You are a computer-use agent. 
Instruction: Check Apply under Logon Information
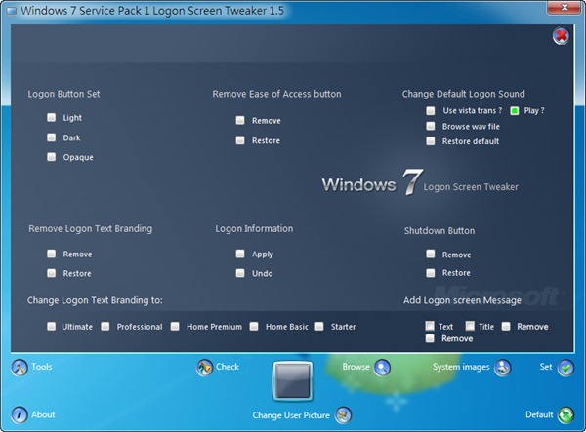point(240,254)
